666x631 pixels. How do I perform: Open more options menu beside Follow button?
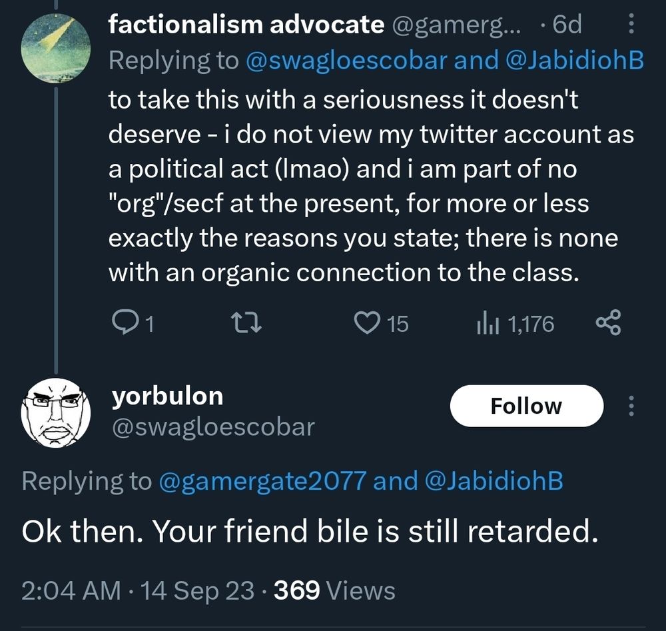pyautogui.click(x=631, y=406)
